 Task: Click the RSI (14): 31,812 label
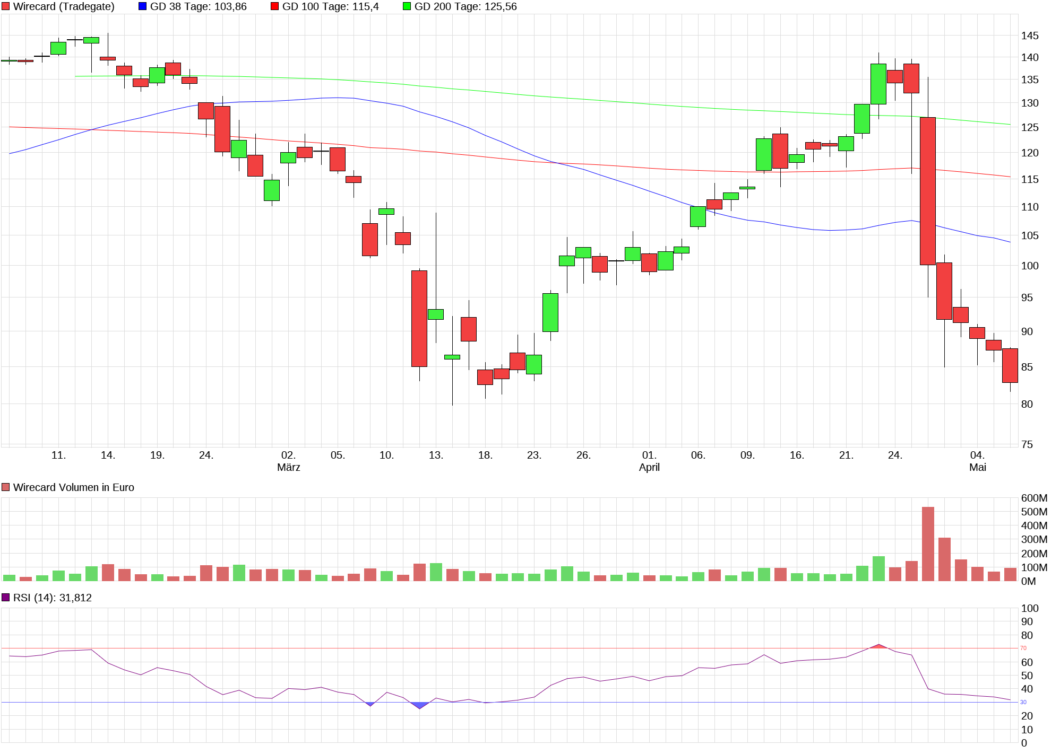pos(52,598)
